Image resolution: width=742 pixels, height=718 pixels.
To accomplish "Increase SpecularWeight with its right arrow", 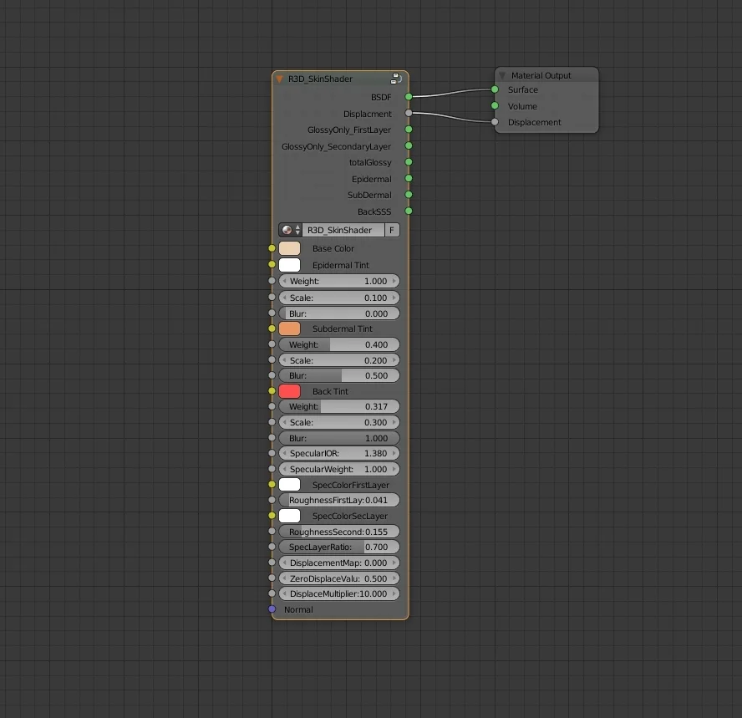I will click(394, 469).
